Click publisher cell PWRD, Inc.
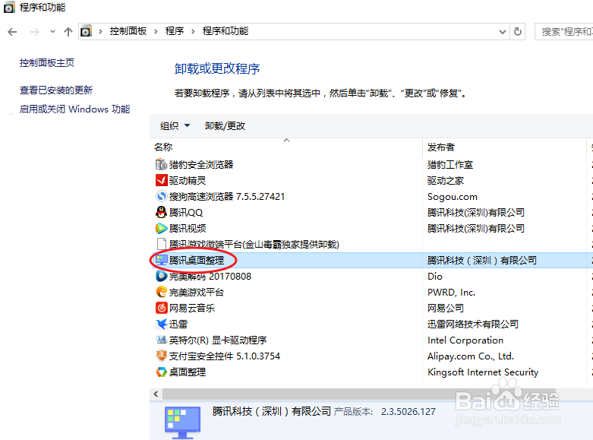The width and height of the screenshot is (593, 440). tap(451, 293)
